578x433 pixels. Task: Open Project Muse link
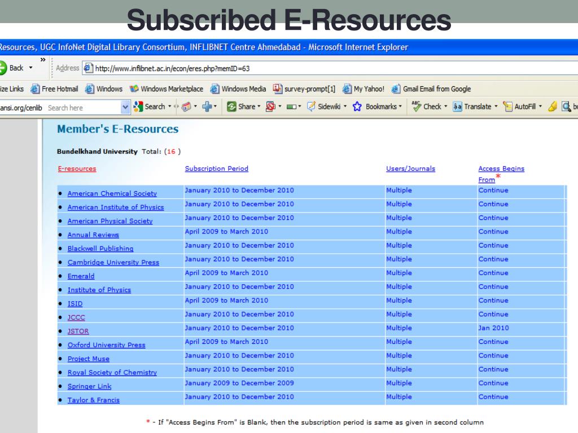click(89, 359)
